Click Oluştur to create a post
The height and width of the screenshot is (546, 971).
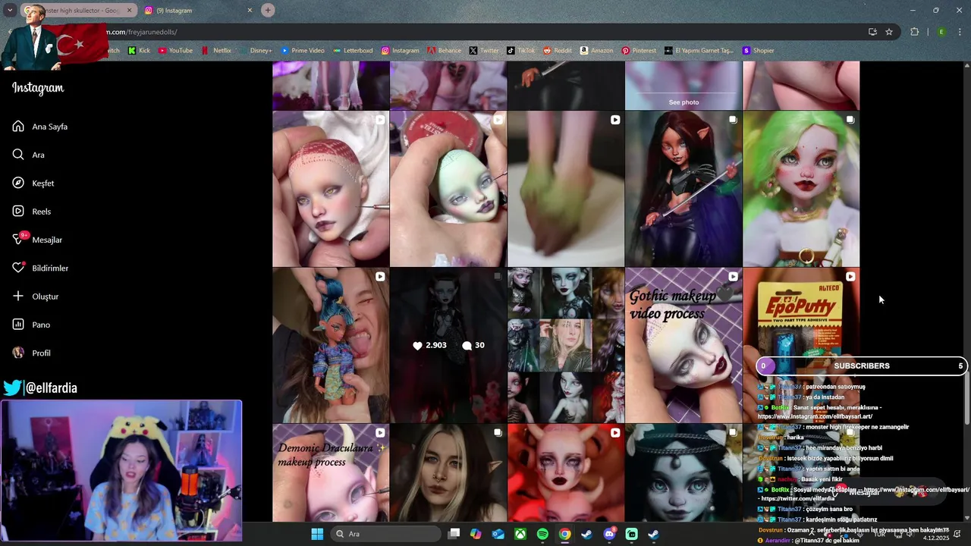coord(35,297)
